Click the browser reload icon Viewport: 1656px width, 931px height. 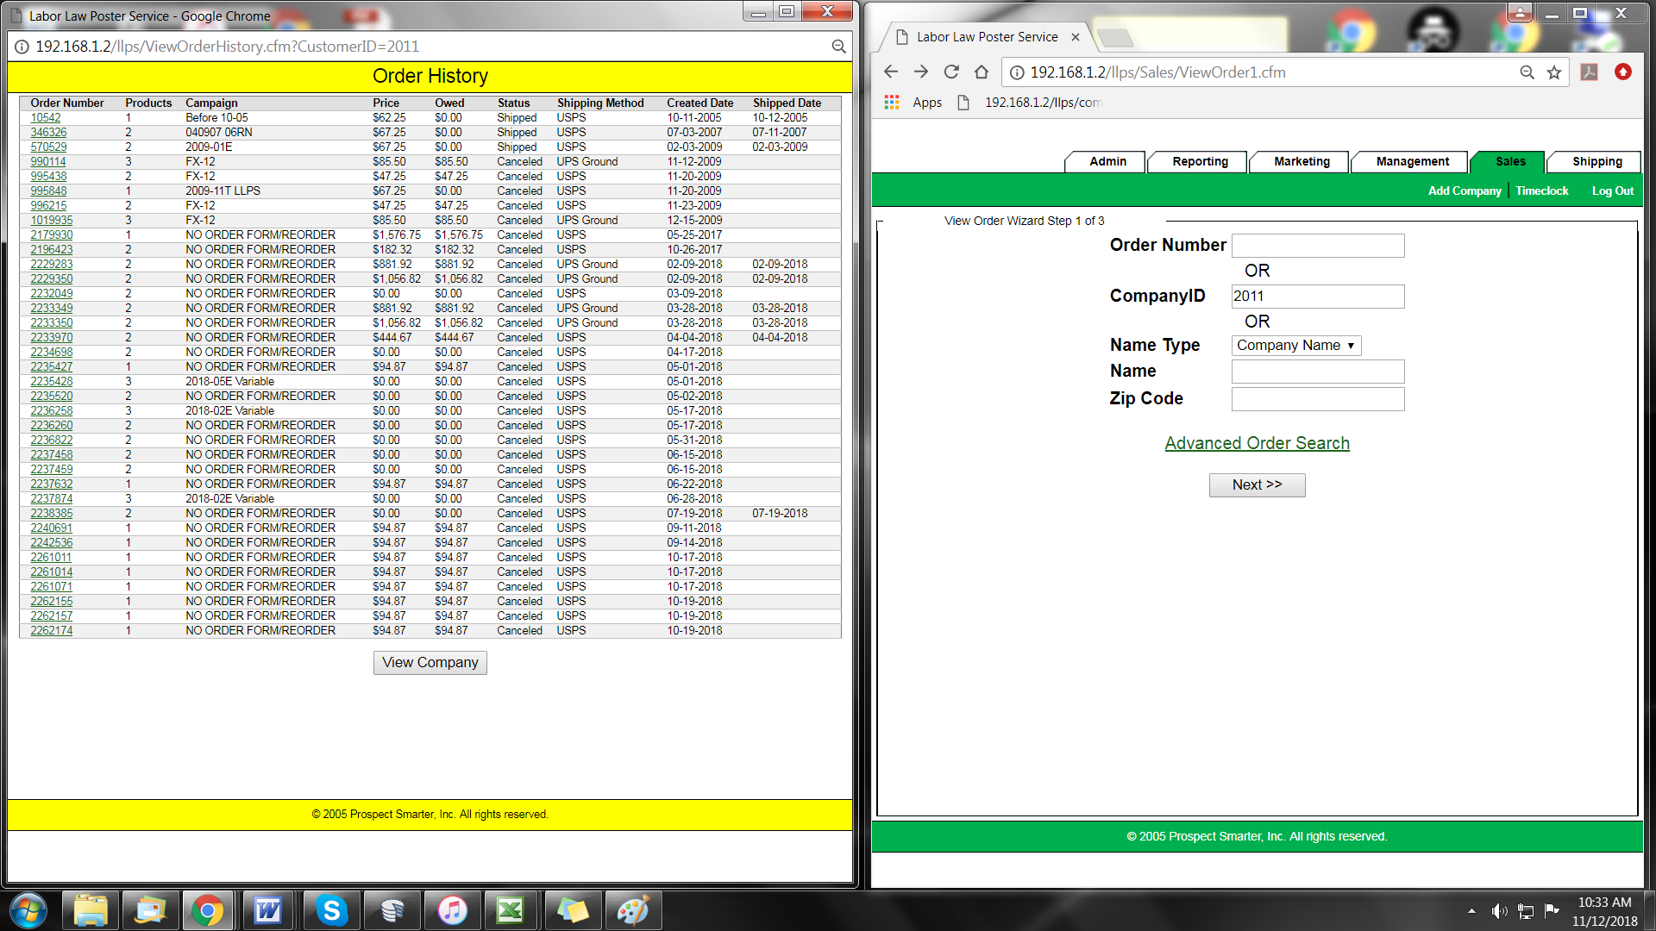tap(951, 72)
